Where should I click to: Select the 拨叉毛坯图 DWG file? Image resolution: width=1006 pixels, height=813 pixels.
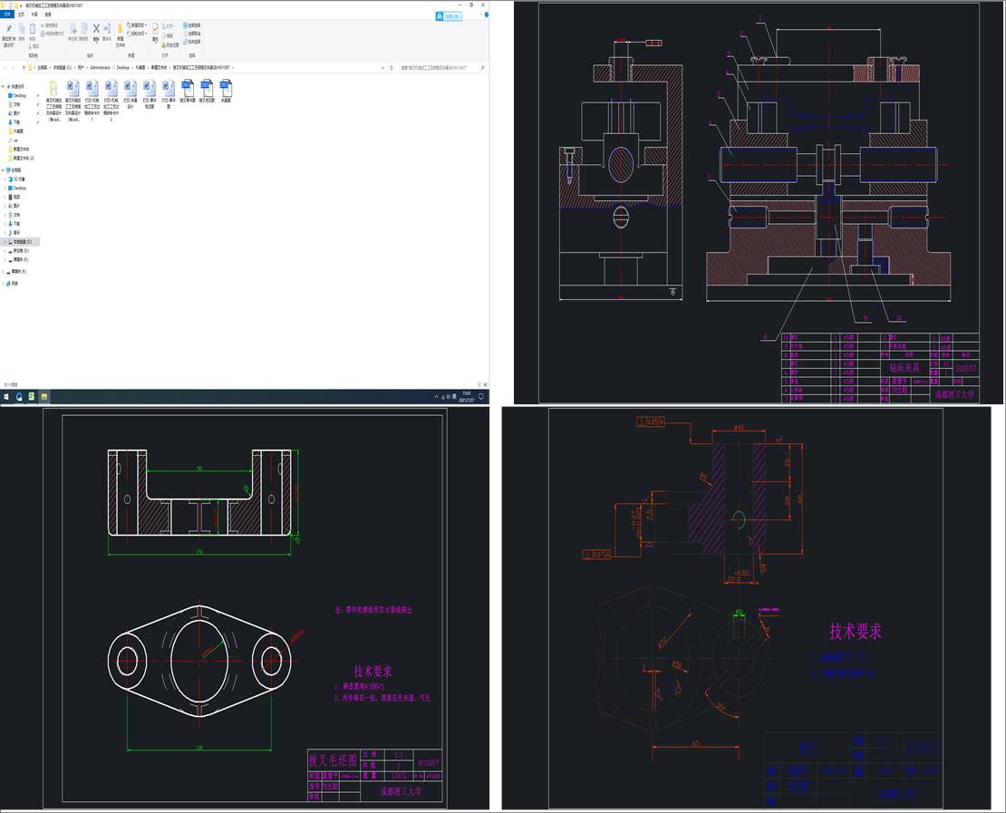click(x=207, y=90)
